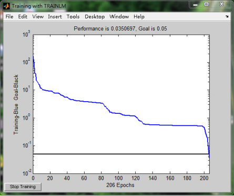The width and height of the screenshot is (234, 196).
Task: Click the '206 Epochs' x-axis label
Action: [x=120, y=185]
